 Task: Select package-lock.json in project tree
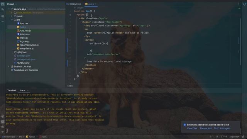(26, 59)
